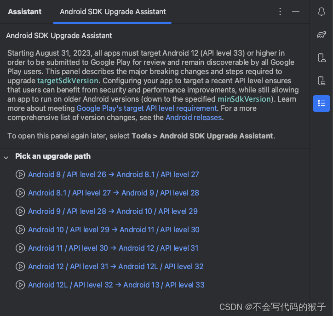Image resolution: width=333 pixels, height=316 pixels.
Task: Open the Notifications bell icon
Action: pyautogui.click(x=322, y=12)
